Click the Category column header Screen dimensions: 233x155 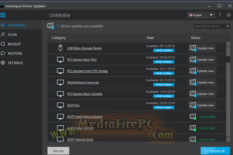[x=59, y=38]
